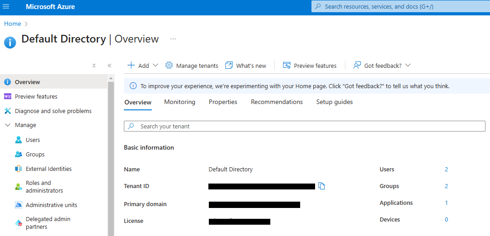Image resolution: width=490 pixels, height=236 pixels.
Task: Click the Search your tenant field
Action: click(x=304, y=126)
